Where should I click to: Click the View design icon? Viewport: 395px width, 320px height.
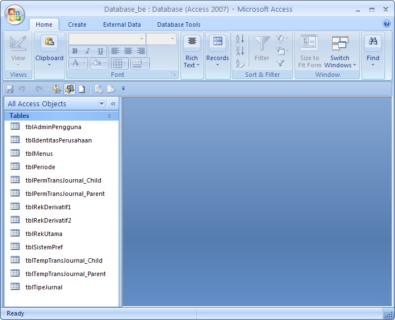18,43
